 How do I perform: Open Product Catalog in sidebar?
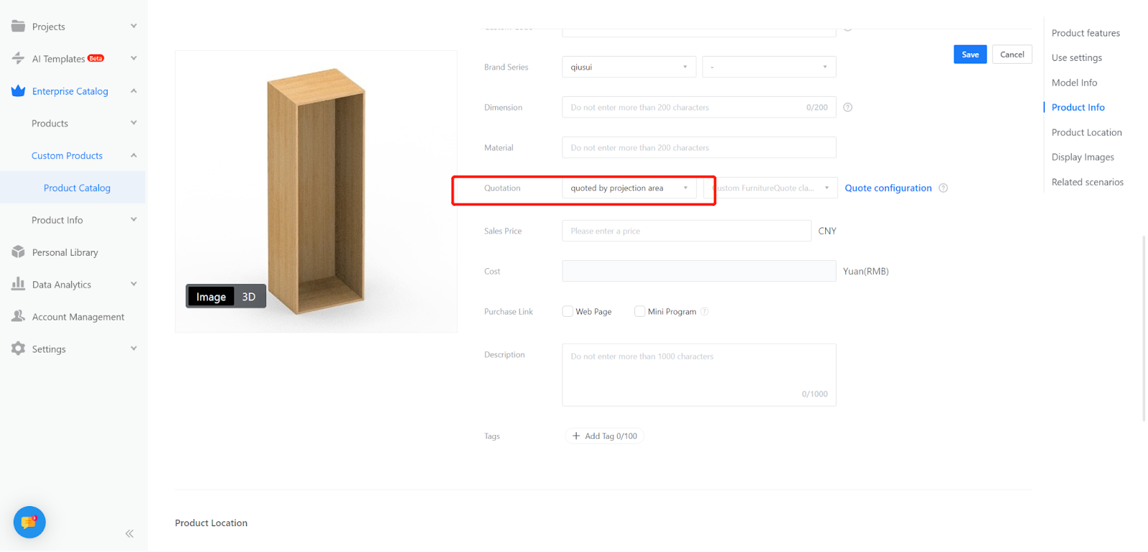tap(77, 188)
